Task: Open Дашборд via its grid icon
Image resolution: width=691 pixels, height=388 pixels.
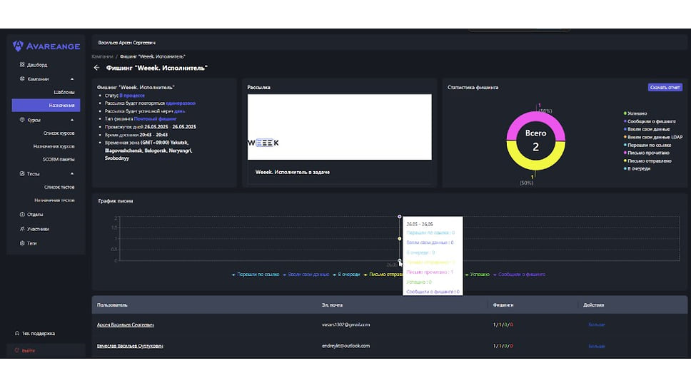Action: tap(22, 65)
